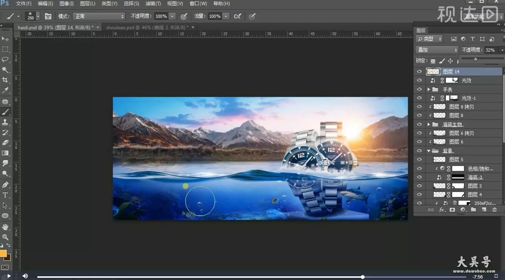The height and width of the screenshot is (280, 505).
Task: Hide the 背景 group
Action: (419, 151)
